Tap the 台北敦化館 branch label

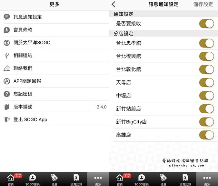click(x=128, y=69)
